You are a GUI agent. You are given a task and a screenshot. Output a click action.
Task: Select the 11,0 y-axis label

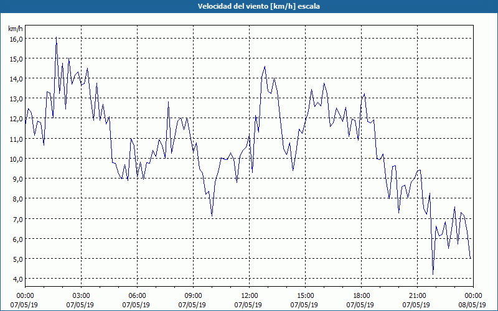[16, 139]
